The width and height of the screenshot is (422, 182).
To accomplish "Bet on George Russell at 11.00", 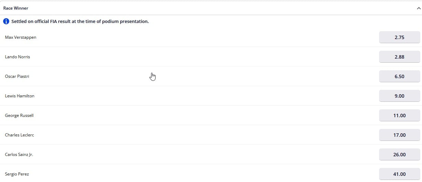I will pyautogui.click(x=399, y=116).
